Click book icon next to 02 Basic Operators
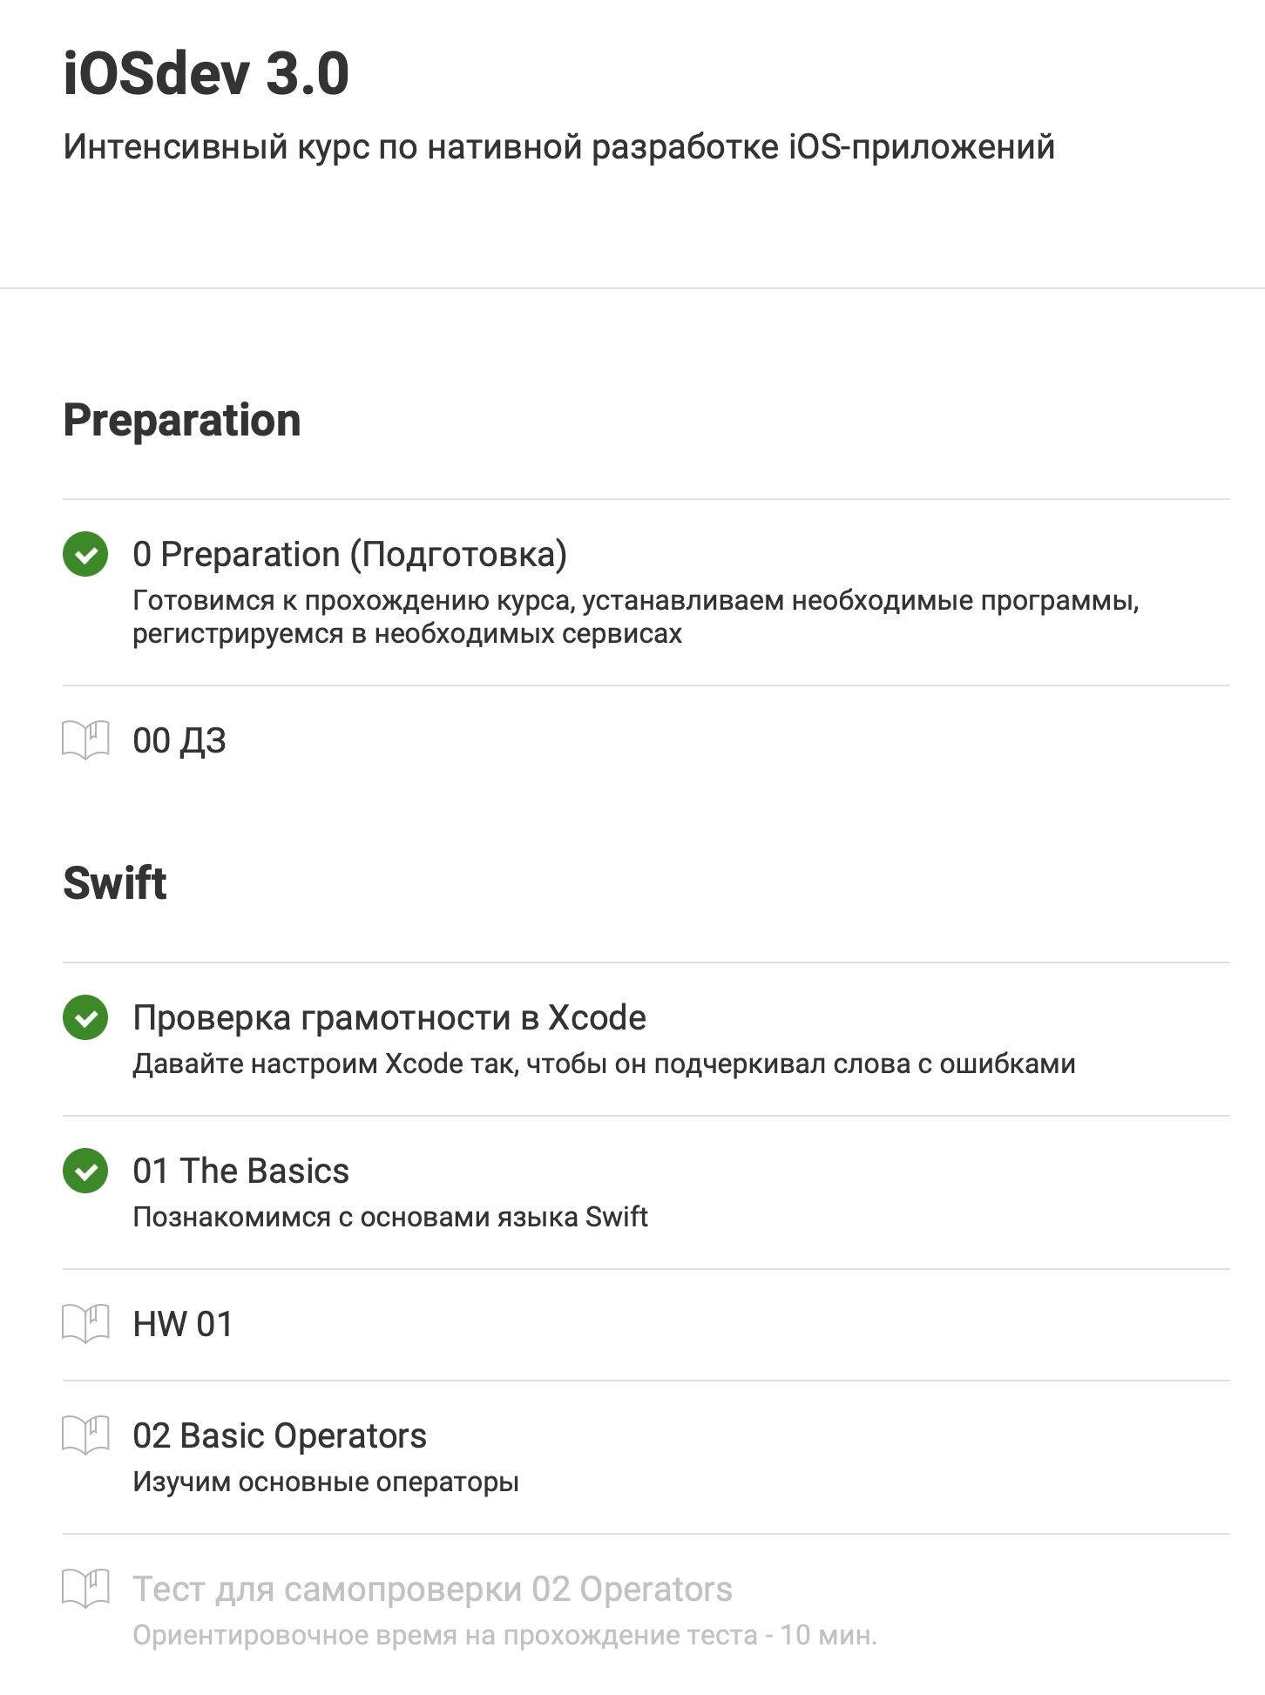The height and width of the screenshot is (1695, 1265). (85, 1435)
